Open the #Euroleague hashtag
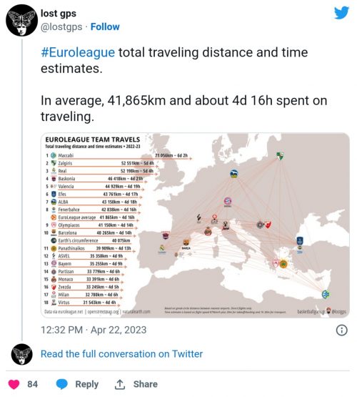 pyautogui.click(x=78, y=53)
